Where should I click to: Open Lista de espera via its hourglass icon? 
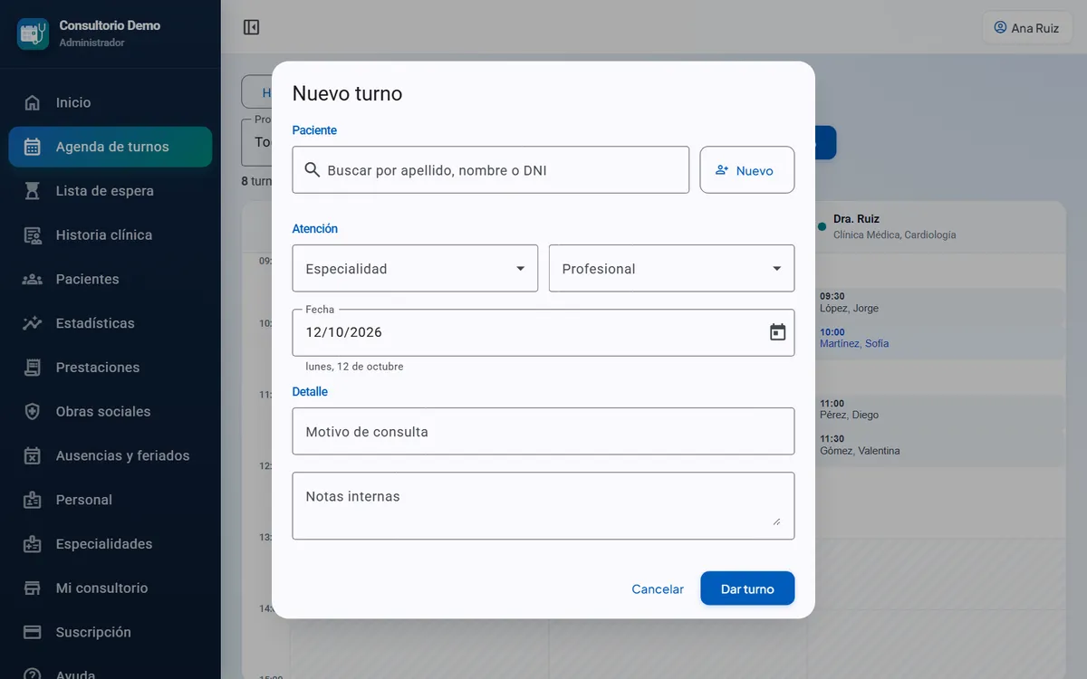pos(33,191)
